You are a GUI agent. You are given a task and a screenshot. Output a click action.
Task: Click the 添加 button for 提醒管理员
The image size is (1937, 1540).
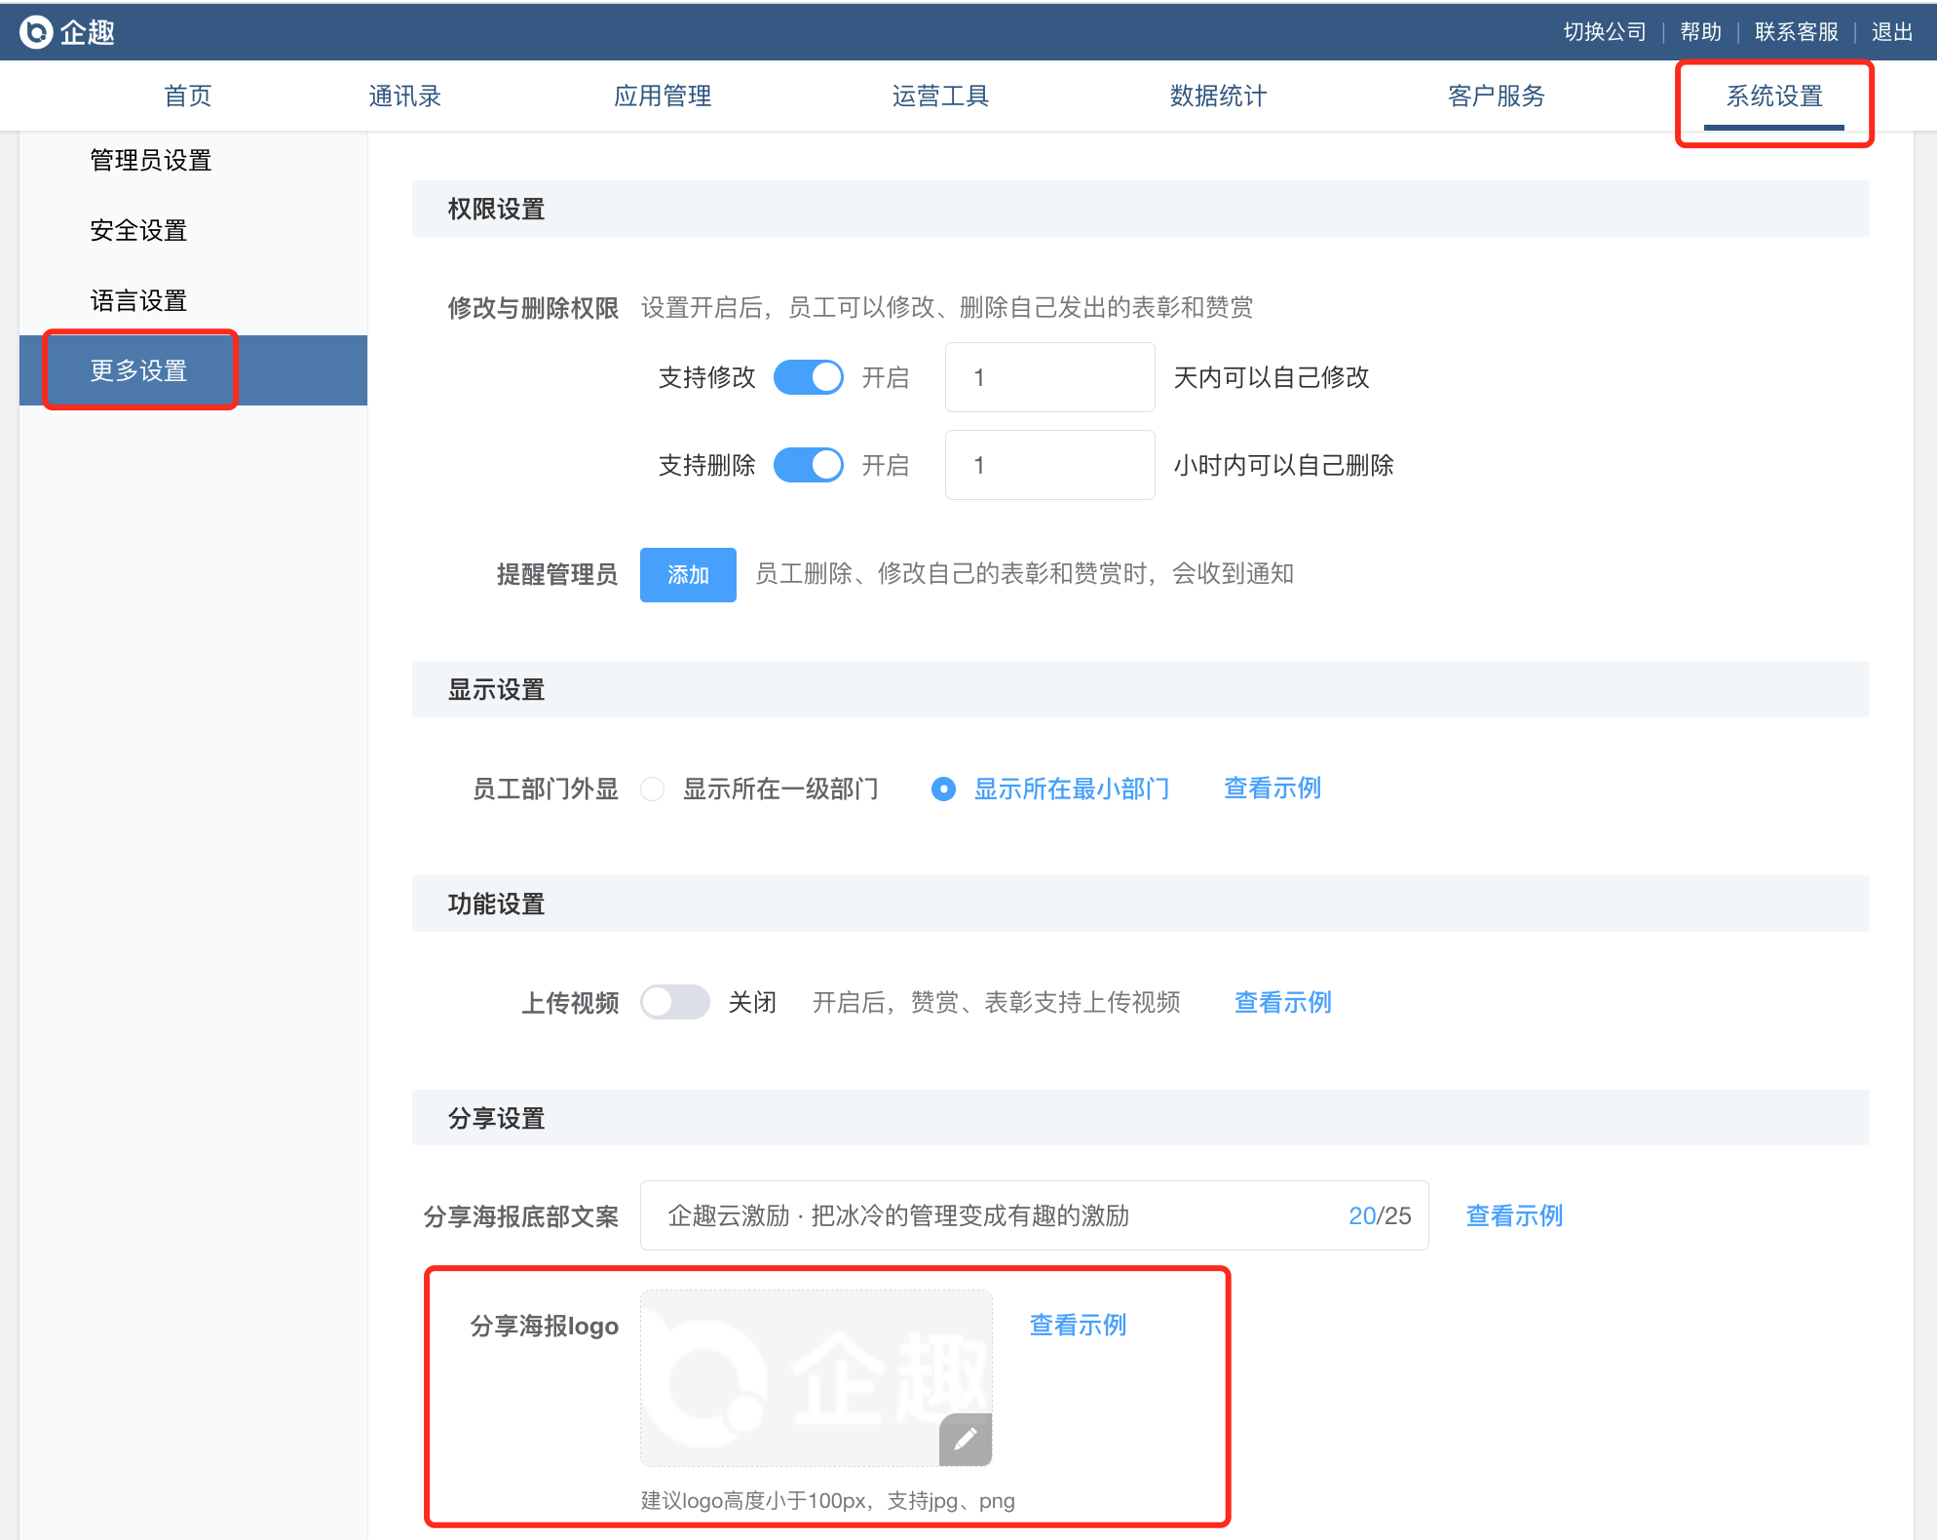click(688, 575)
